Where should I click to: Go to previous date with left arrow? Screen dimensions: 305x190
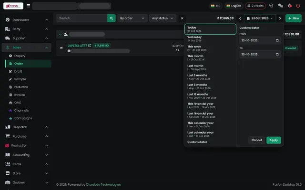[240, 18]
